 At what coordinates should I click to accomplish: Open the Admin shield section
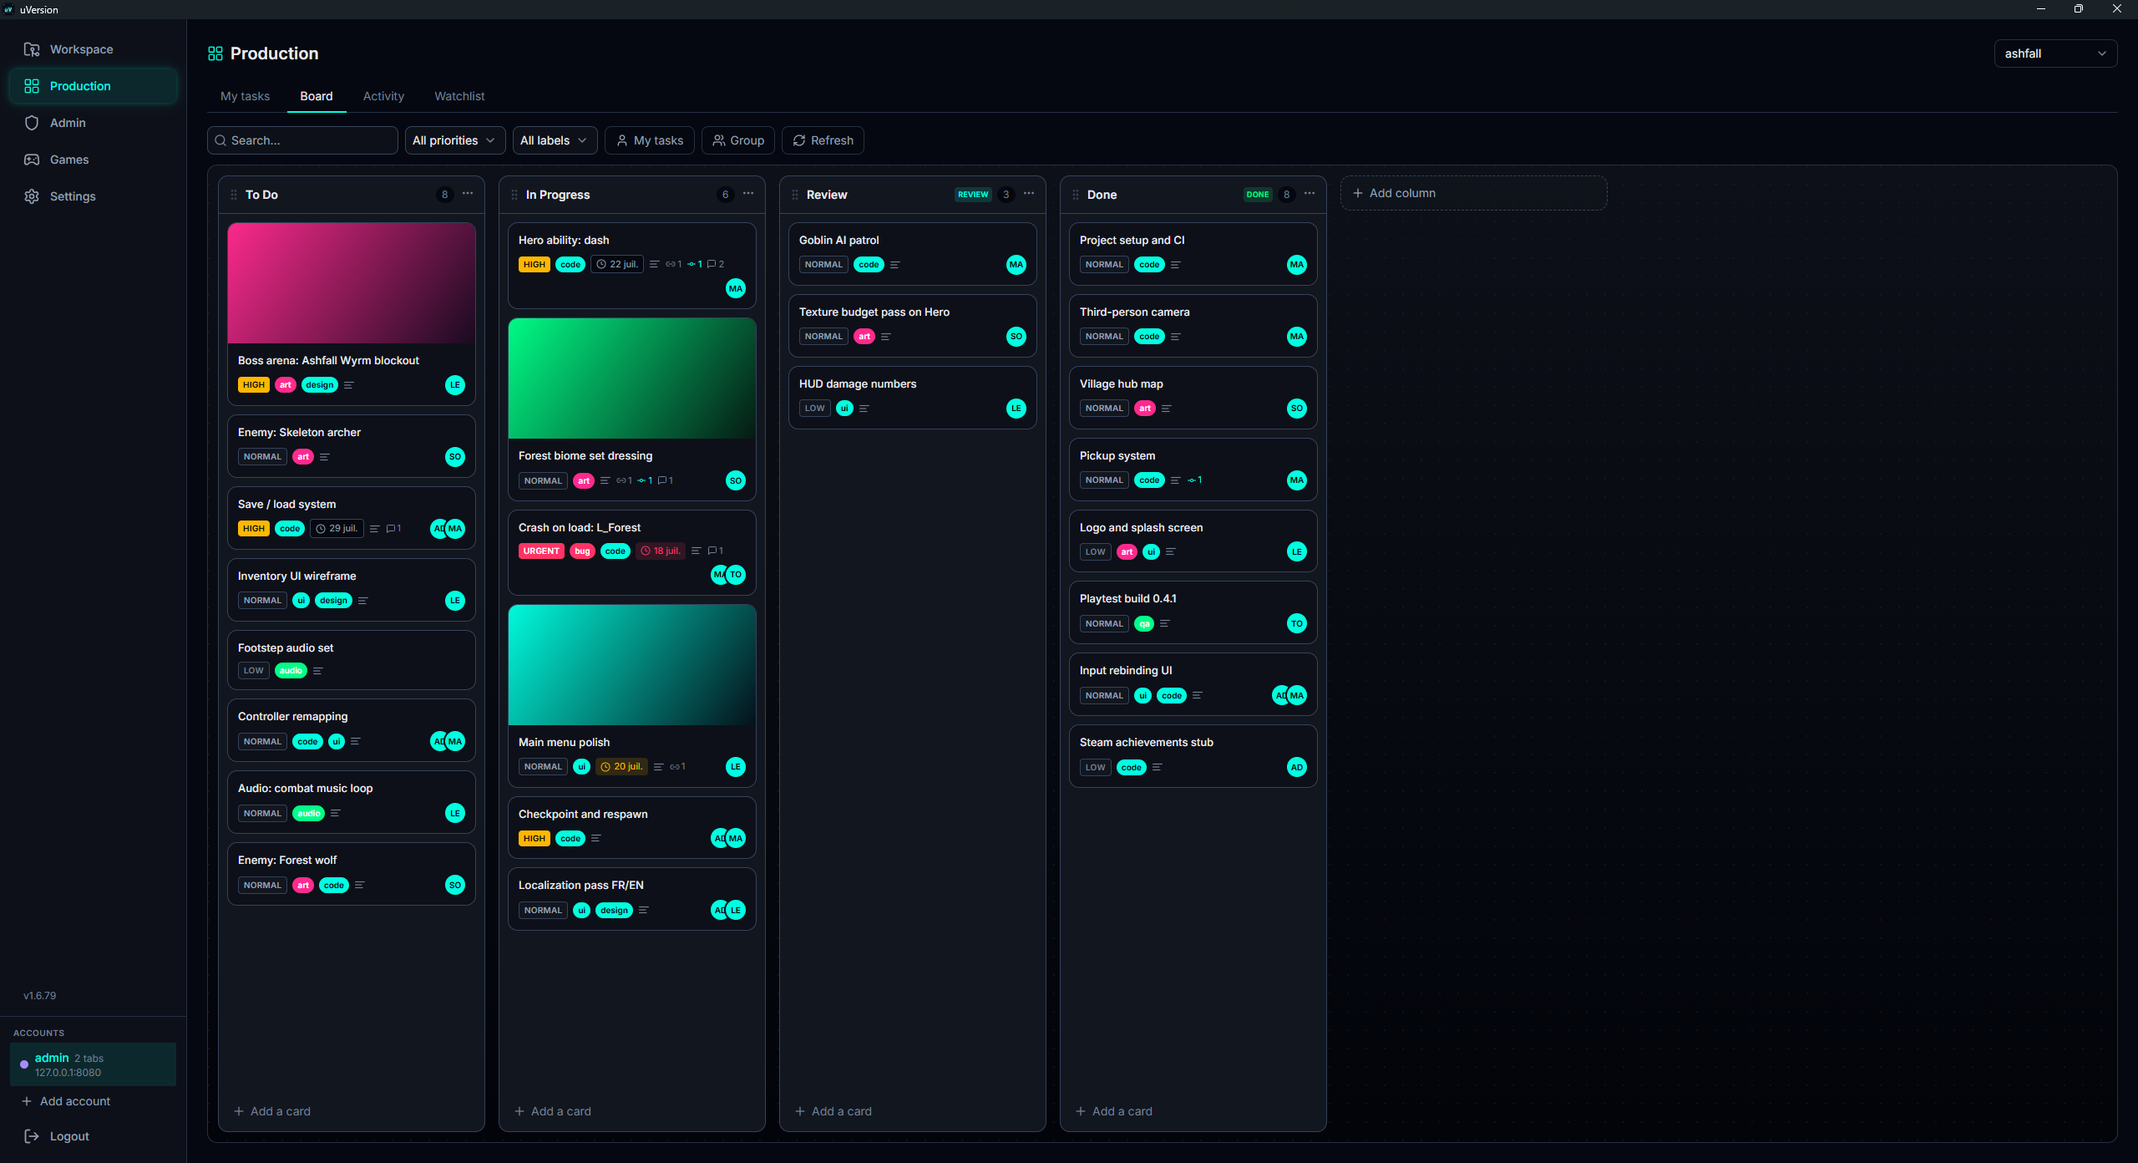coord(93,123)
